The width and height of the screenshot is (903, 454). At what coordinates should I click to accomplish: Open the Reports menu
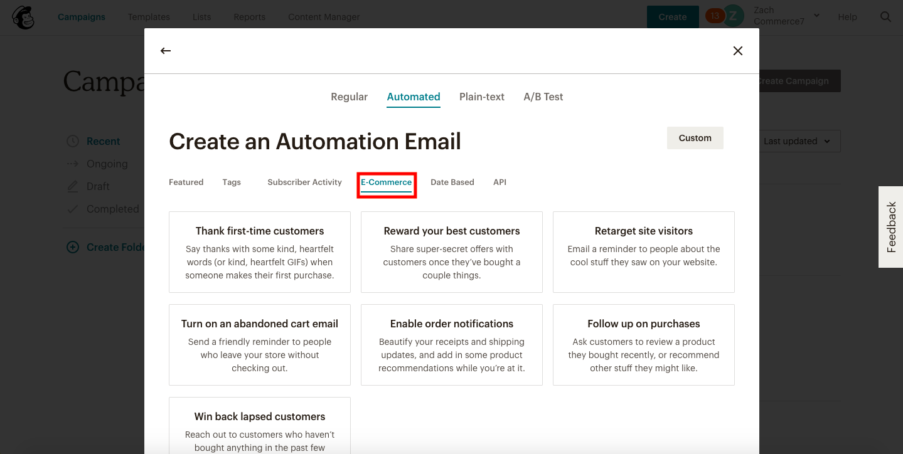[250, 17]
